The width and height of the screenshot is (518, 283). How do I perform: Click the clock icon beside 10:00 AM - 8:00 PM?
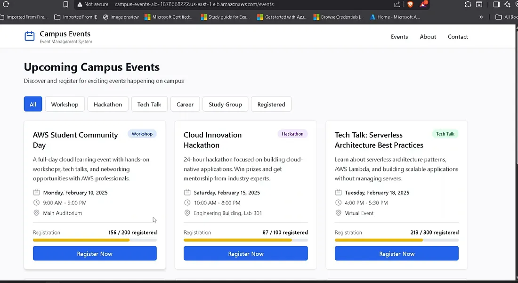(187, 202)
